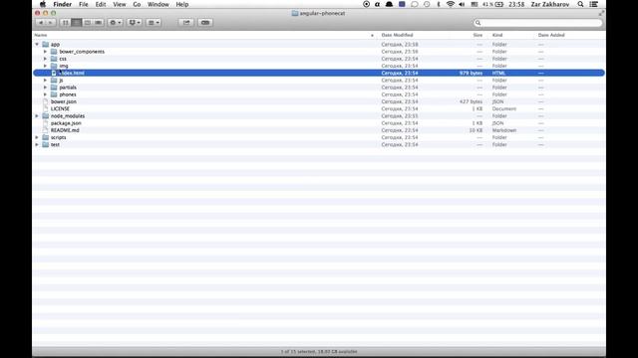Select the index.html file icon
The image size is (638, 358).
[x=54, y=73]
